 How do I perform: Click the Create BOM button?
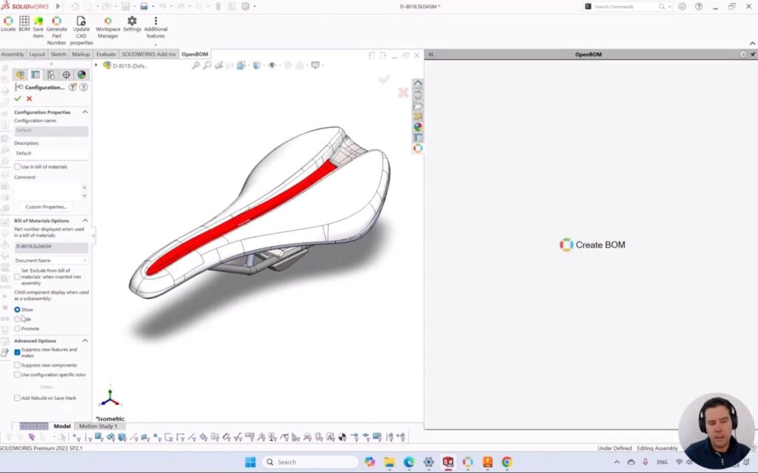click(592, 245)
